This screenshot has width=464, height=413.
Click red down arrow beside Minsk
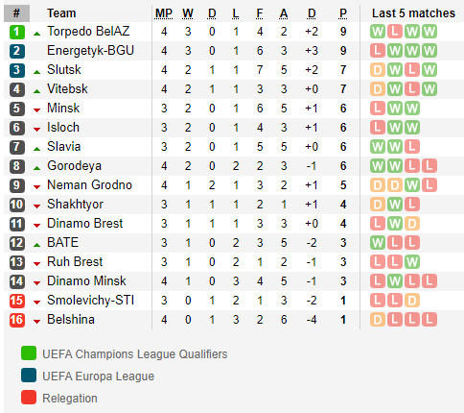(x=36, y=110)
